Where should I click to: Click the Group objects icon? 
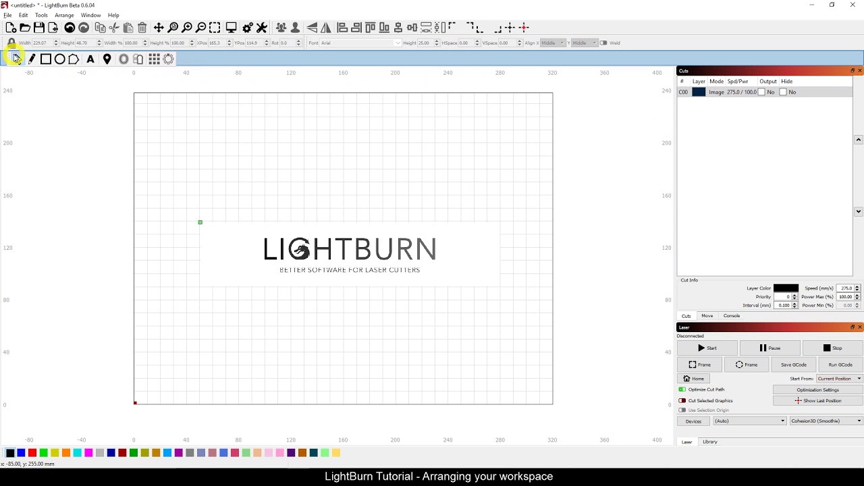(281, 28)
